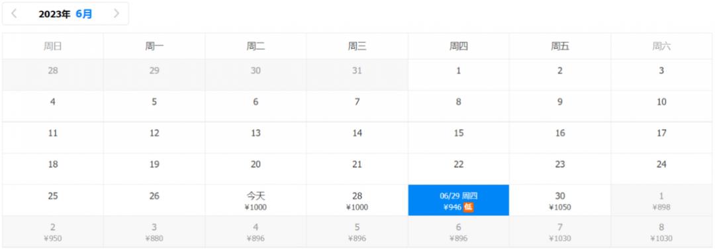Select June 28 priced ¥1000

(357, 200)
